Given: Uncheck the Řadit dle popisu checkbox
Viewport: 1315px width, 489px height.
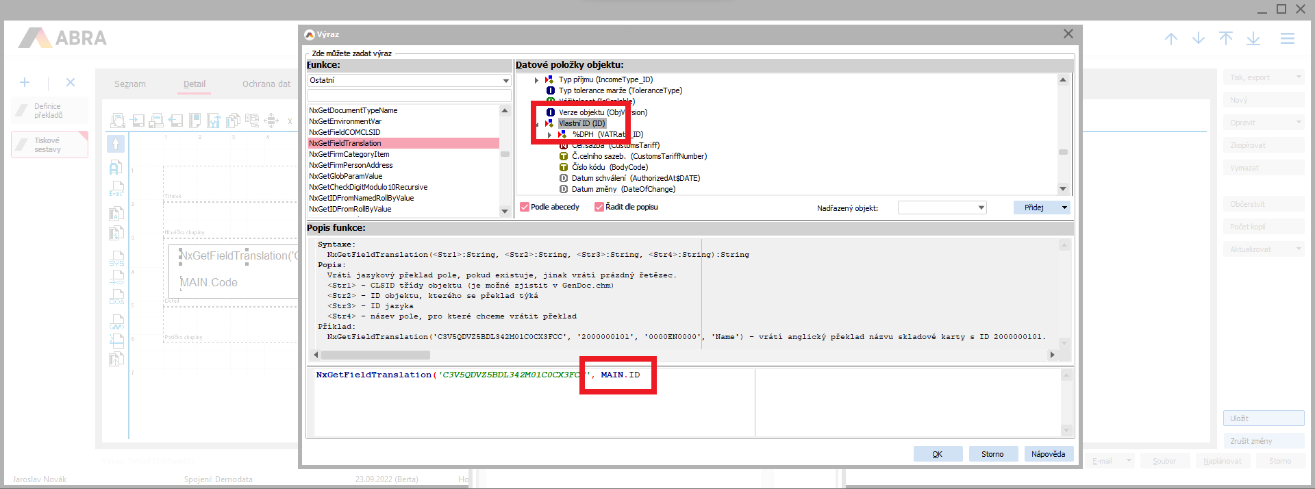Looking at the screenshot, I should pos(599,207).
